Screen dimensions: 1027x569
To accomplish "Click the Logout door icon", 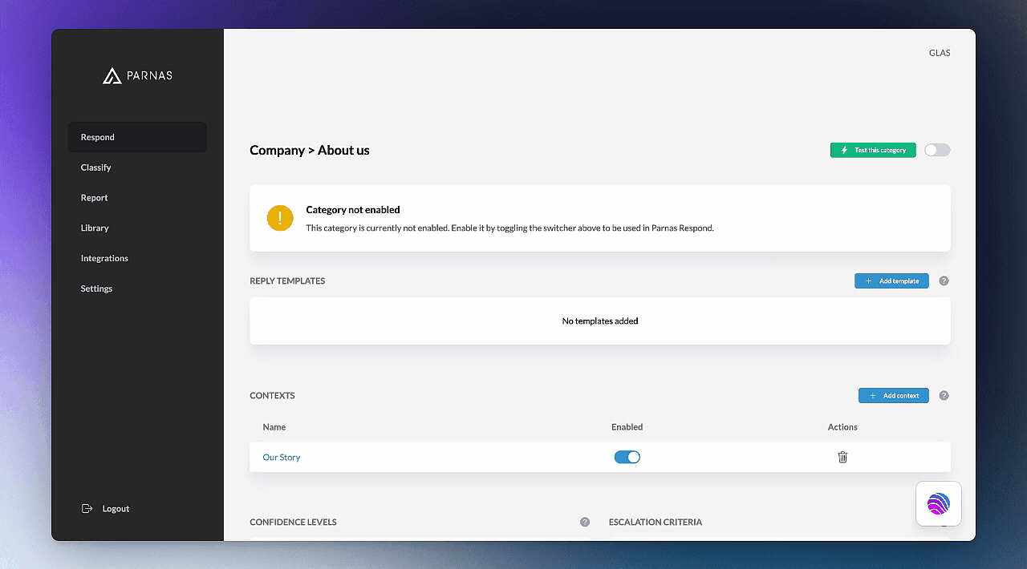I will (87, 509).
